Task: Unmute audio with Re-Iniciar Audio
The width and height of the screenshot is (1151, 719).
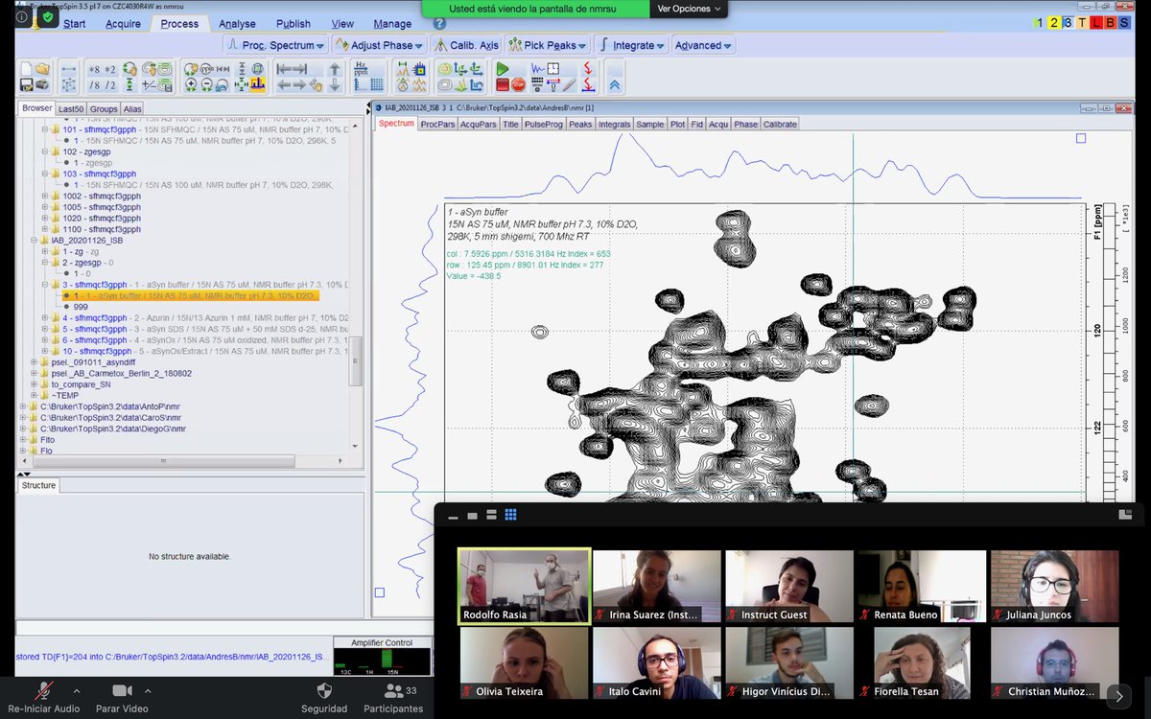Action: [x=43, y=697]
